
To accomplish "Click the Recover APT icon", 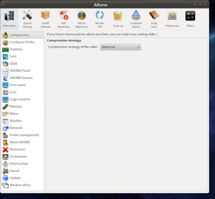I will click(x=100, y=19).
